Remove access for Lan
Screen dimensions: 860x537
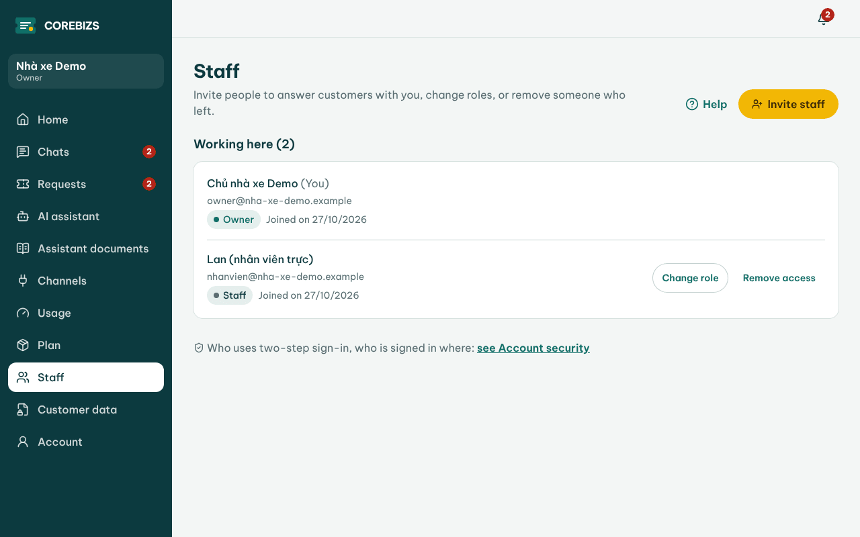point(779,278)
